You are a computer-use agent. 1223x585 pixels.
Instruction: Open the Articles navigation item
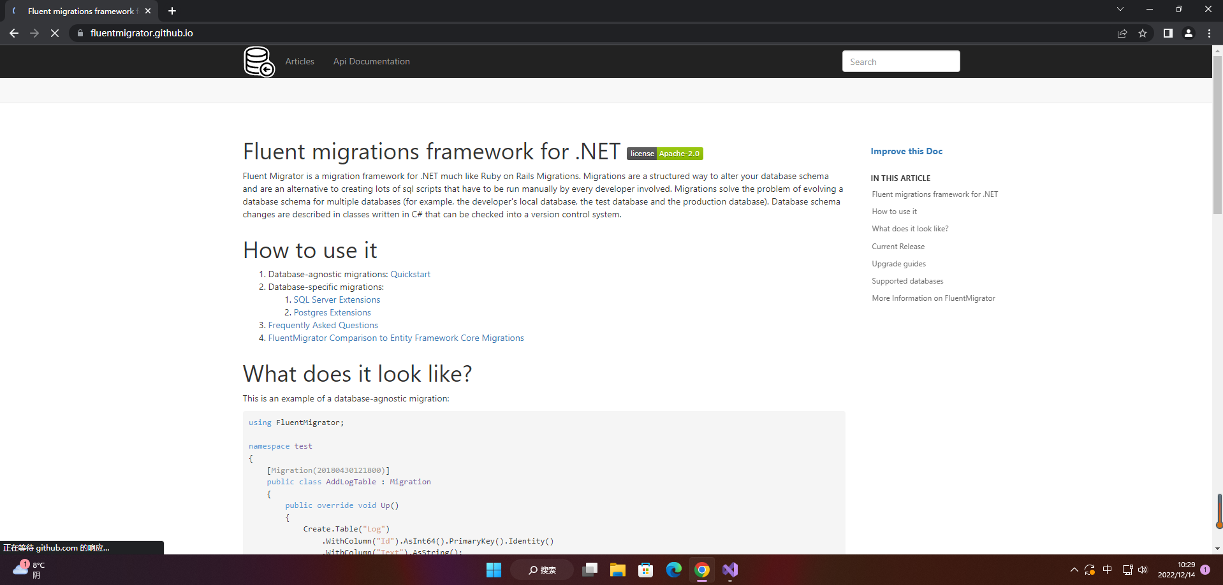(x=300, y=62)
